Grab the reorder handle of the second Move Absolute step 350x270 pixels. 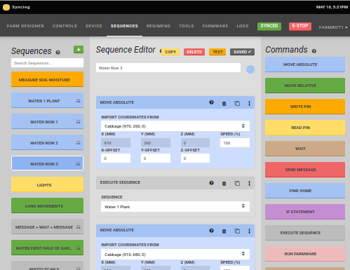pos(249,231)
